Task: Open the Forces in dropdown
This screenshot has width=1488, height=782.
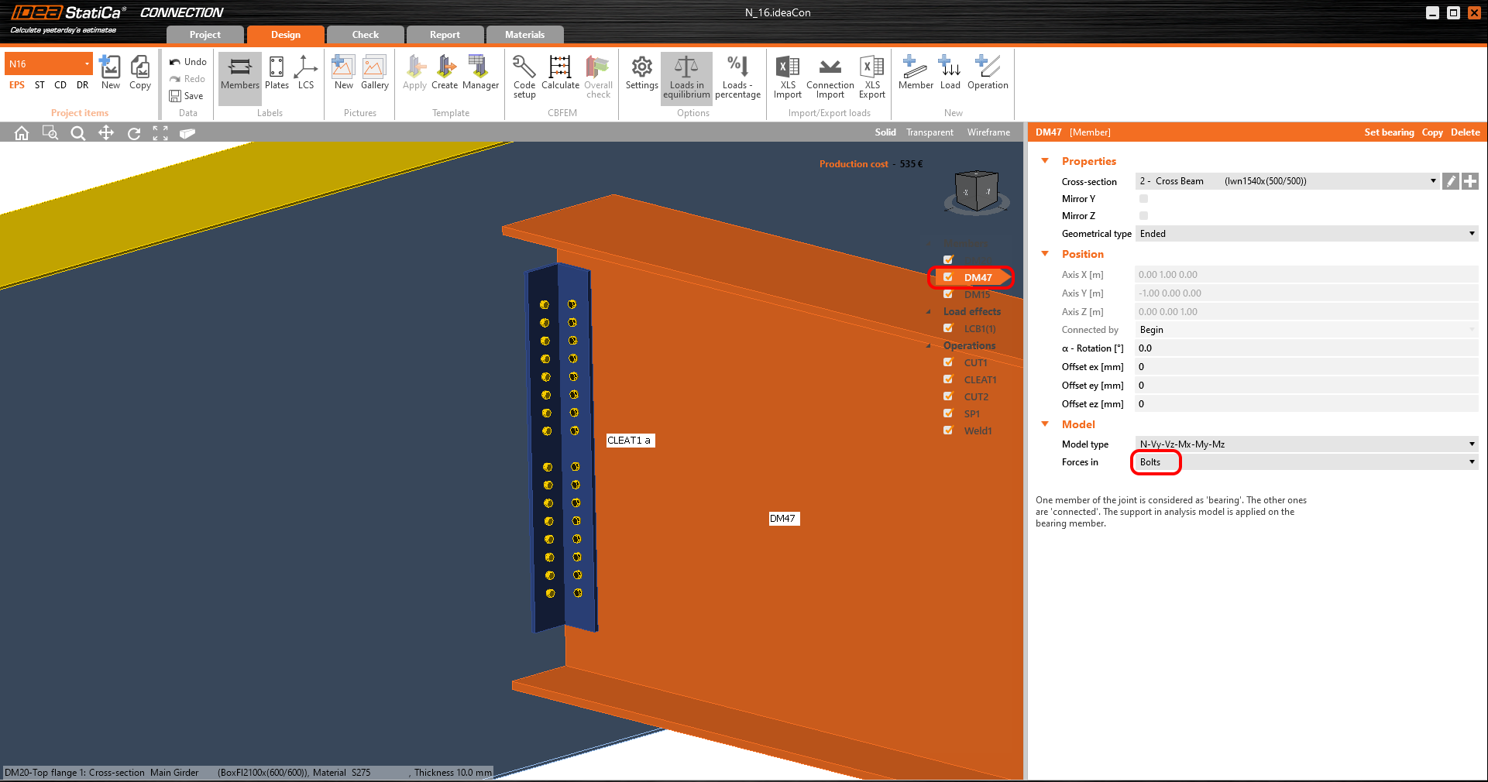Action: (1306, 462)
